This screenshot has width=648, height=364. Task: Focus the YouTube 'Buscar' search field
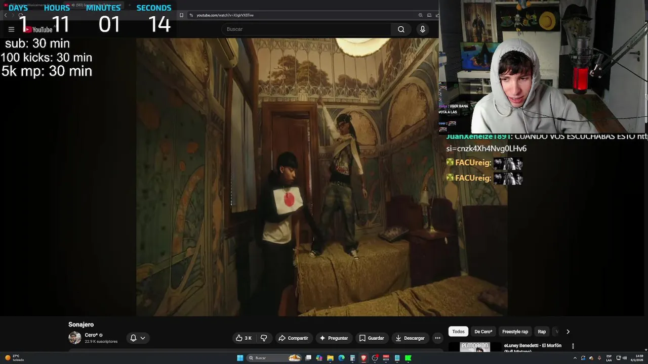click(306, 29)
